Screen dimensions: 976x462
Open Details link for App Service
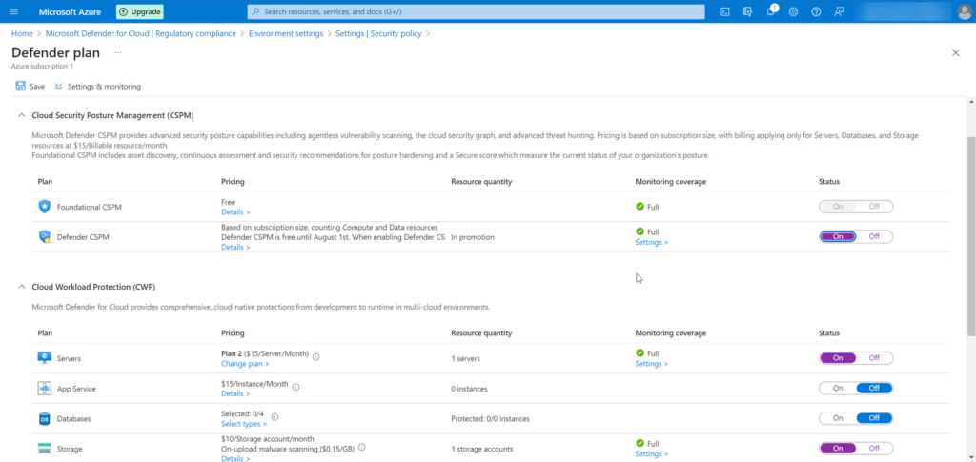click(x=235, y=393)
